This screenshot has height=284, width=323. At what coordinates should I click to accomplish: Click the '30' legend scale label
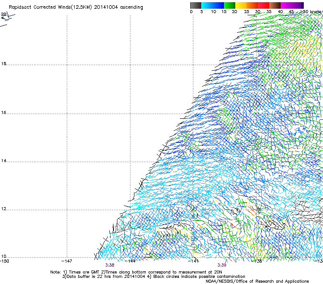tap(258, 12)
